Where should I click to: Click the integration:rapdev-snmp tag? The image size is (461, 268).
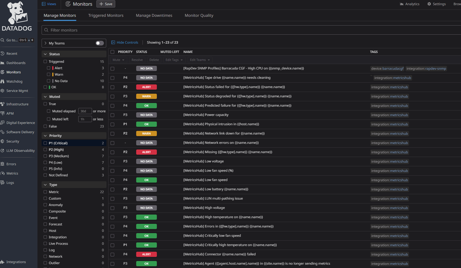[426, 68]
